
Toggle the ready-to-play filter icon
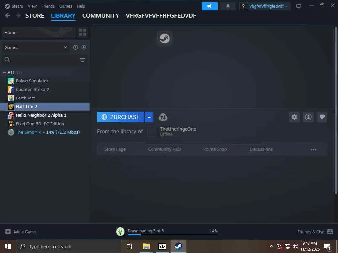(84, 47)
